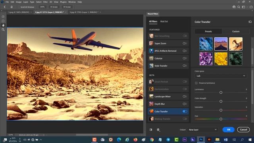The width and height of the screenshot is (254, 143).
Task: Open the Filter menu
Action: point(45,2)
